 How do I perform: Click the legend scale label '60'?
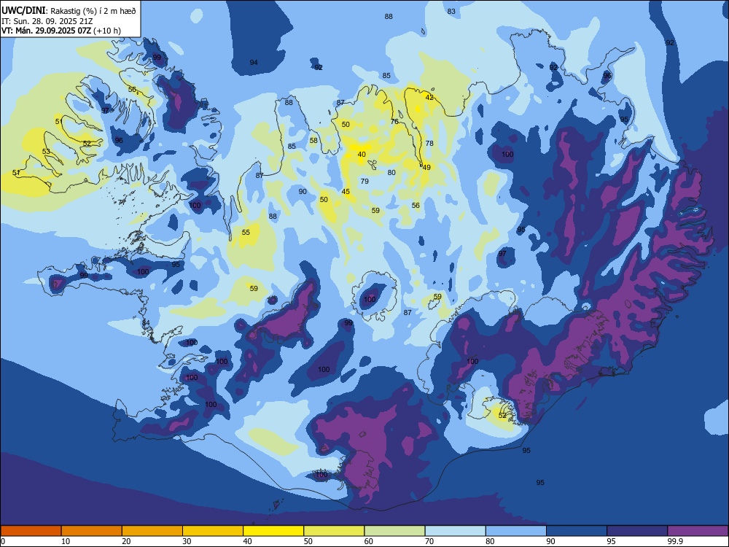pyautogui.click(x=369, y=541)
